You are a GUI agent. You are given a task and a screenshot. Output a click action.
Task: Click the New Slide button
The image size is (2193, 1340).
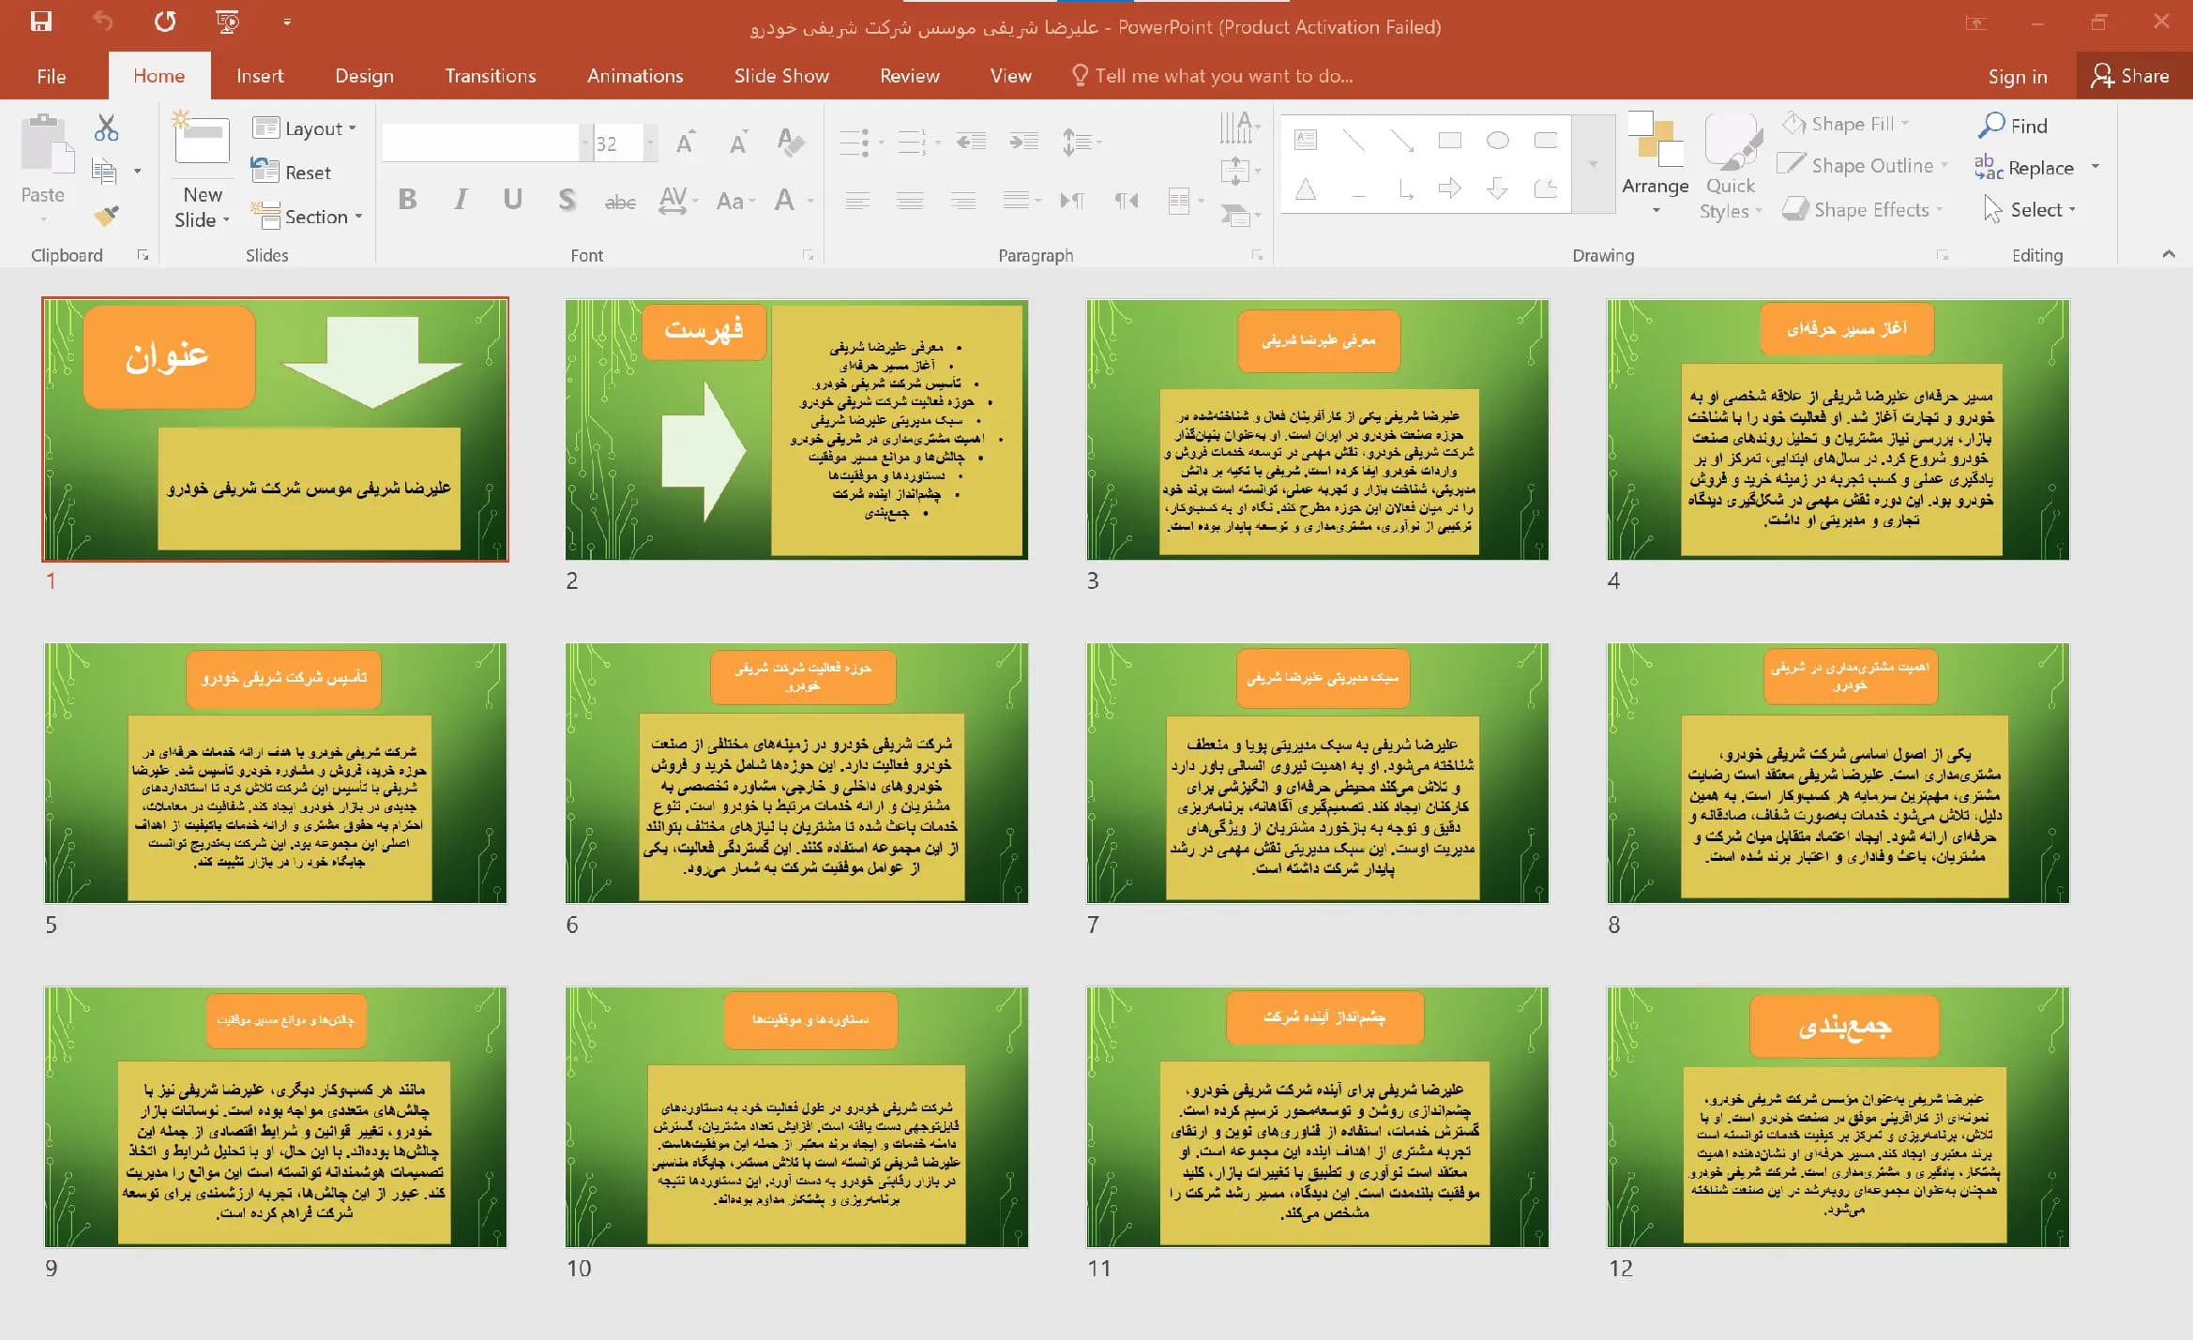click(x=202, y=169)
